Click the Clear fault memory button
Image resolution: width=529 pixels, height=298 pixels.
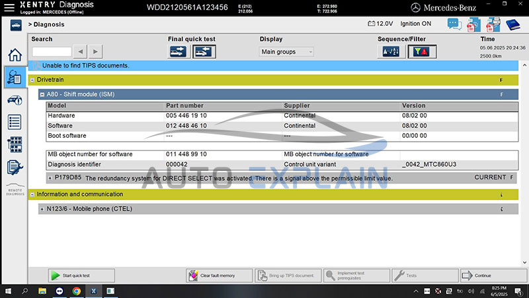(219, 275)
